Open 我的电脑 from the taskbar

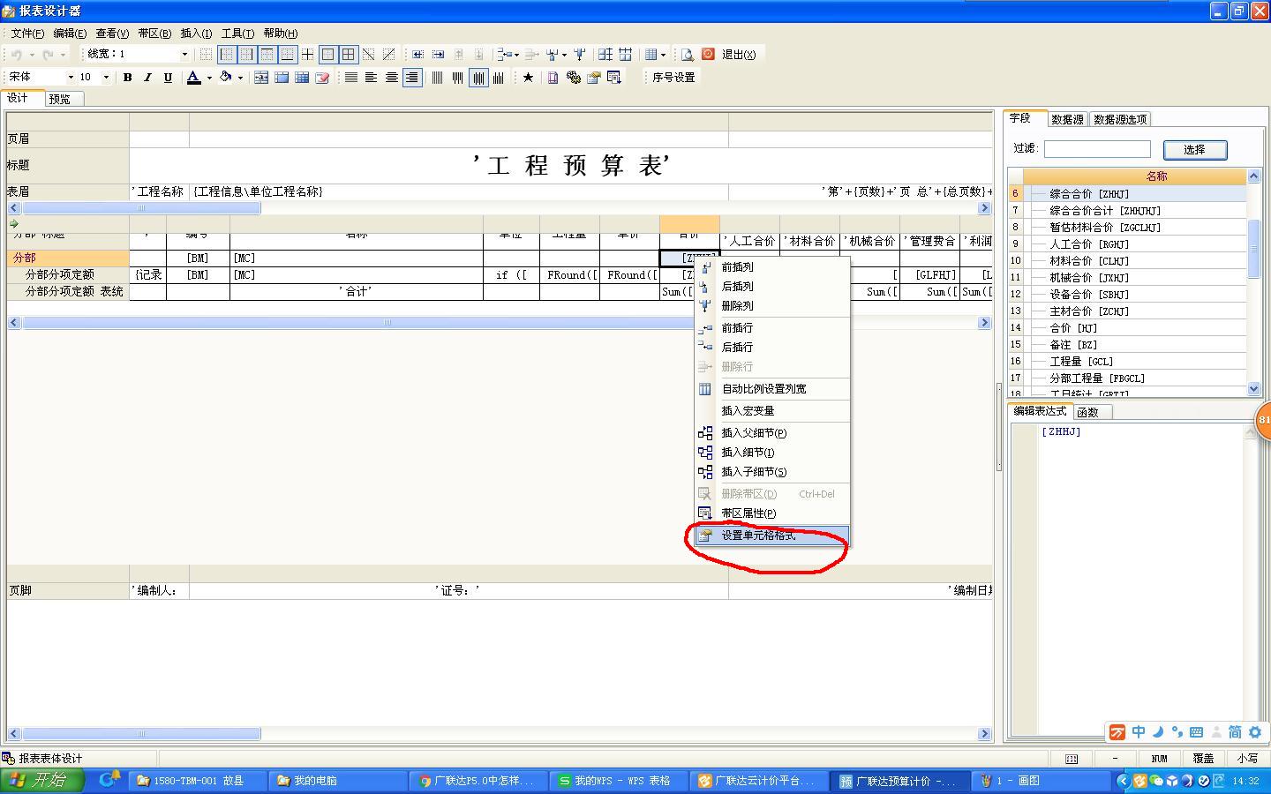click(335, 781)
